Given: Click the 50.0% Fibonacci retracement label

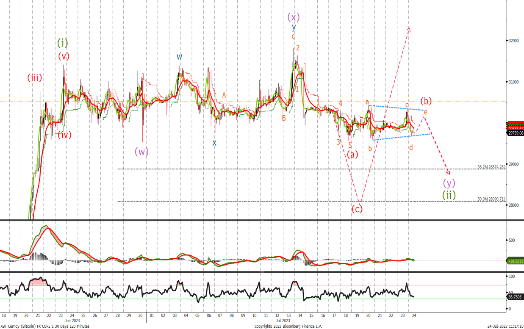Looking at the screenshot, I should click(x=491, y=199).
